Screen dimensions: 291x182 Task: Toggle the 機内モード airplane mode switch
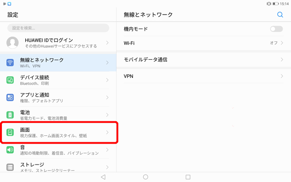point(276,29)
